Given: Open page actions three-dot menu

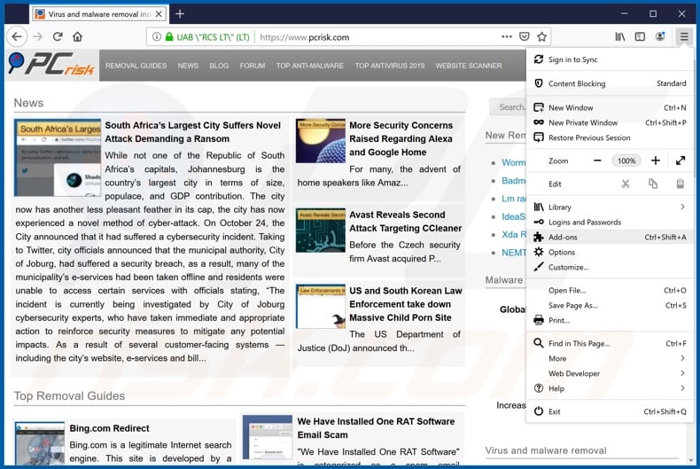Looking at the screenshot, I should point(507,37).
